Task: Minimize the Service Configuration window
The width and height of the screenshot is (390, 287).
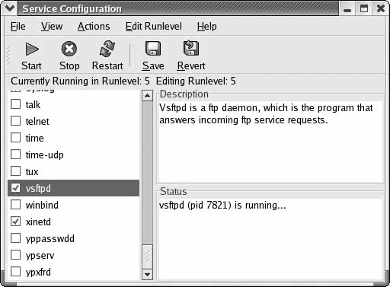Action: (347, 9)
